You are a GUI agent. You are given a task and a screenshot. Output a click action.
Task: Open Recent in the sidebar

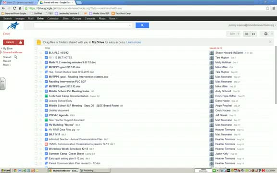tap(7, 61)
